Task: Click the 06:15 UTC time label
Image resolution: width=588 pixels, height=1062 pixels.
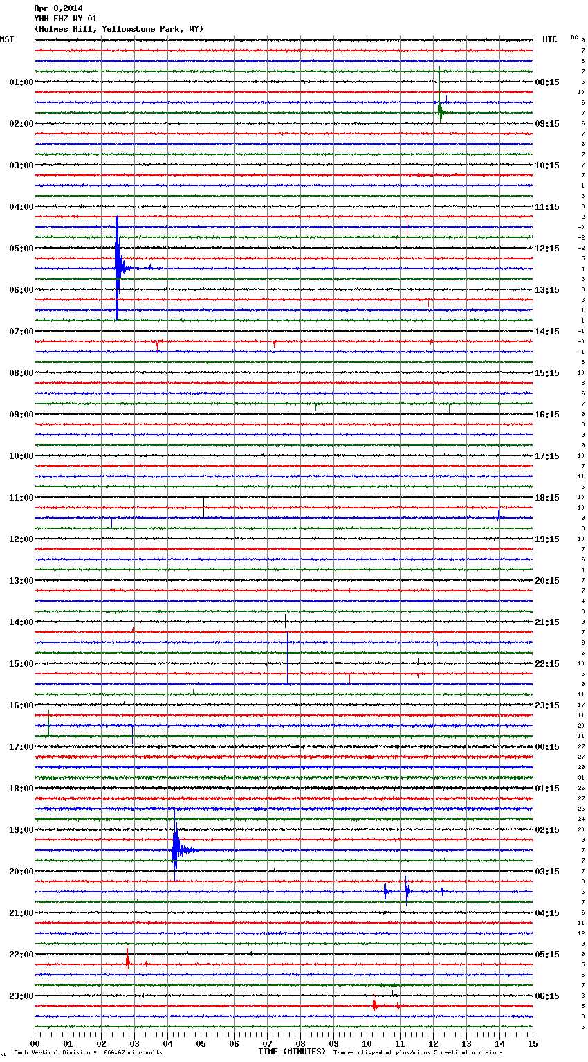Action: [x=547, y=996]
